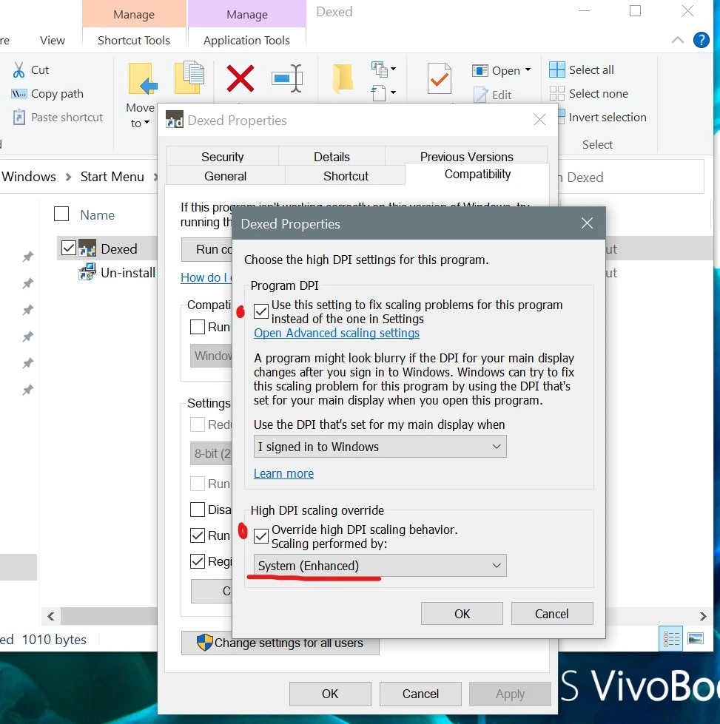Viewport: 720px width, 724px height.
Task: Click the red X Delete icon
Action: (x=240, y=78)
